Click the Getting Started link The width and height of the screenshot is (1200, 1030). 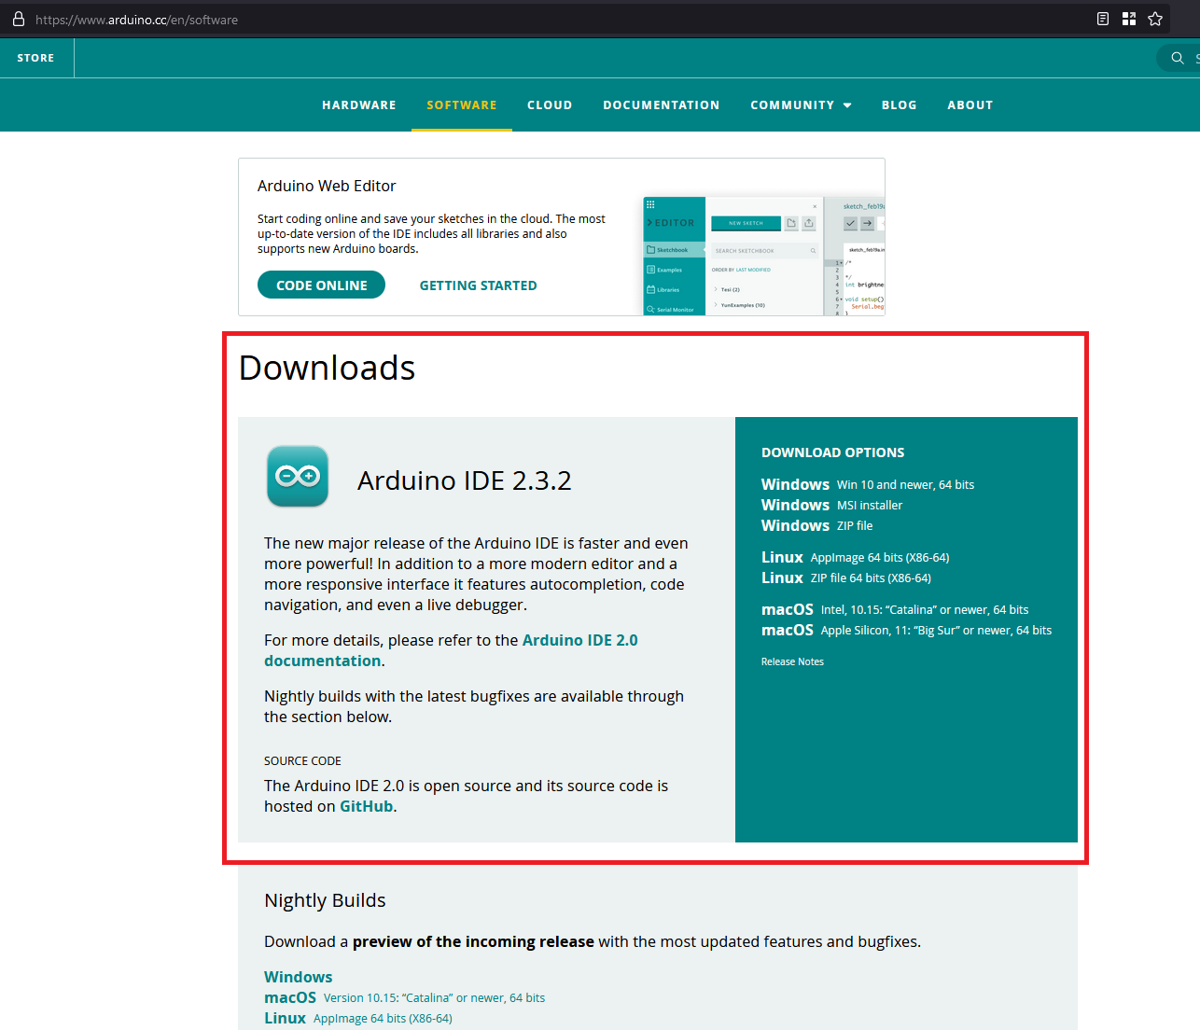(478, 285)
